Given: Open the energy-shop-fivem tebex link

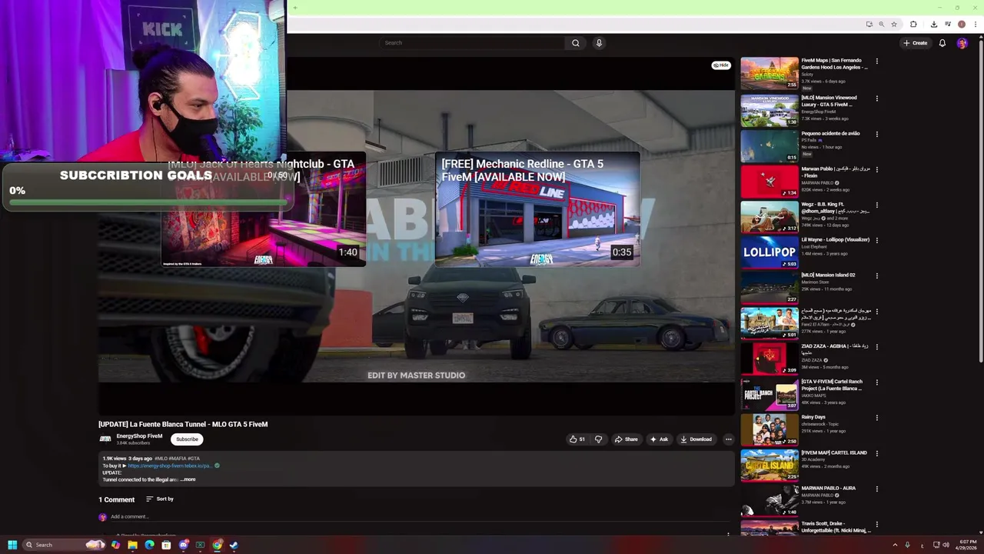Looking at the screenshot, I should (x=169, y=466).
